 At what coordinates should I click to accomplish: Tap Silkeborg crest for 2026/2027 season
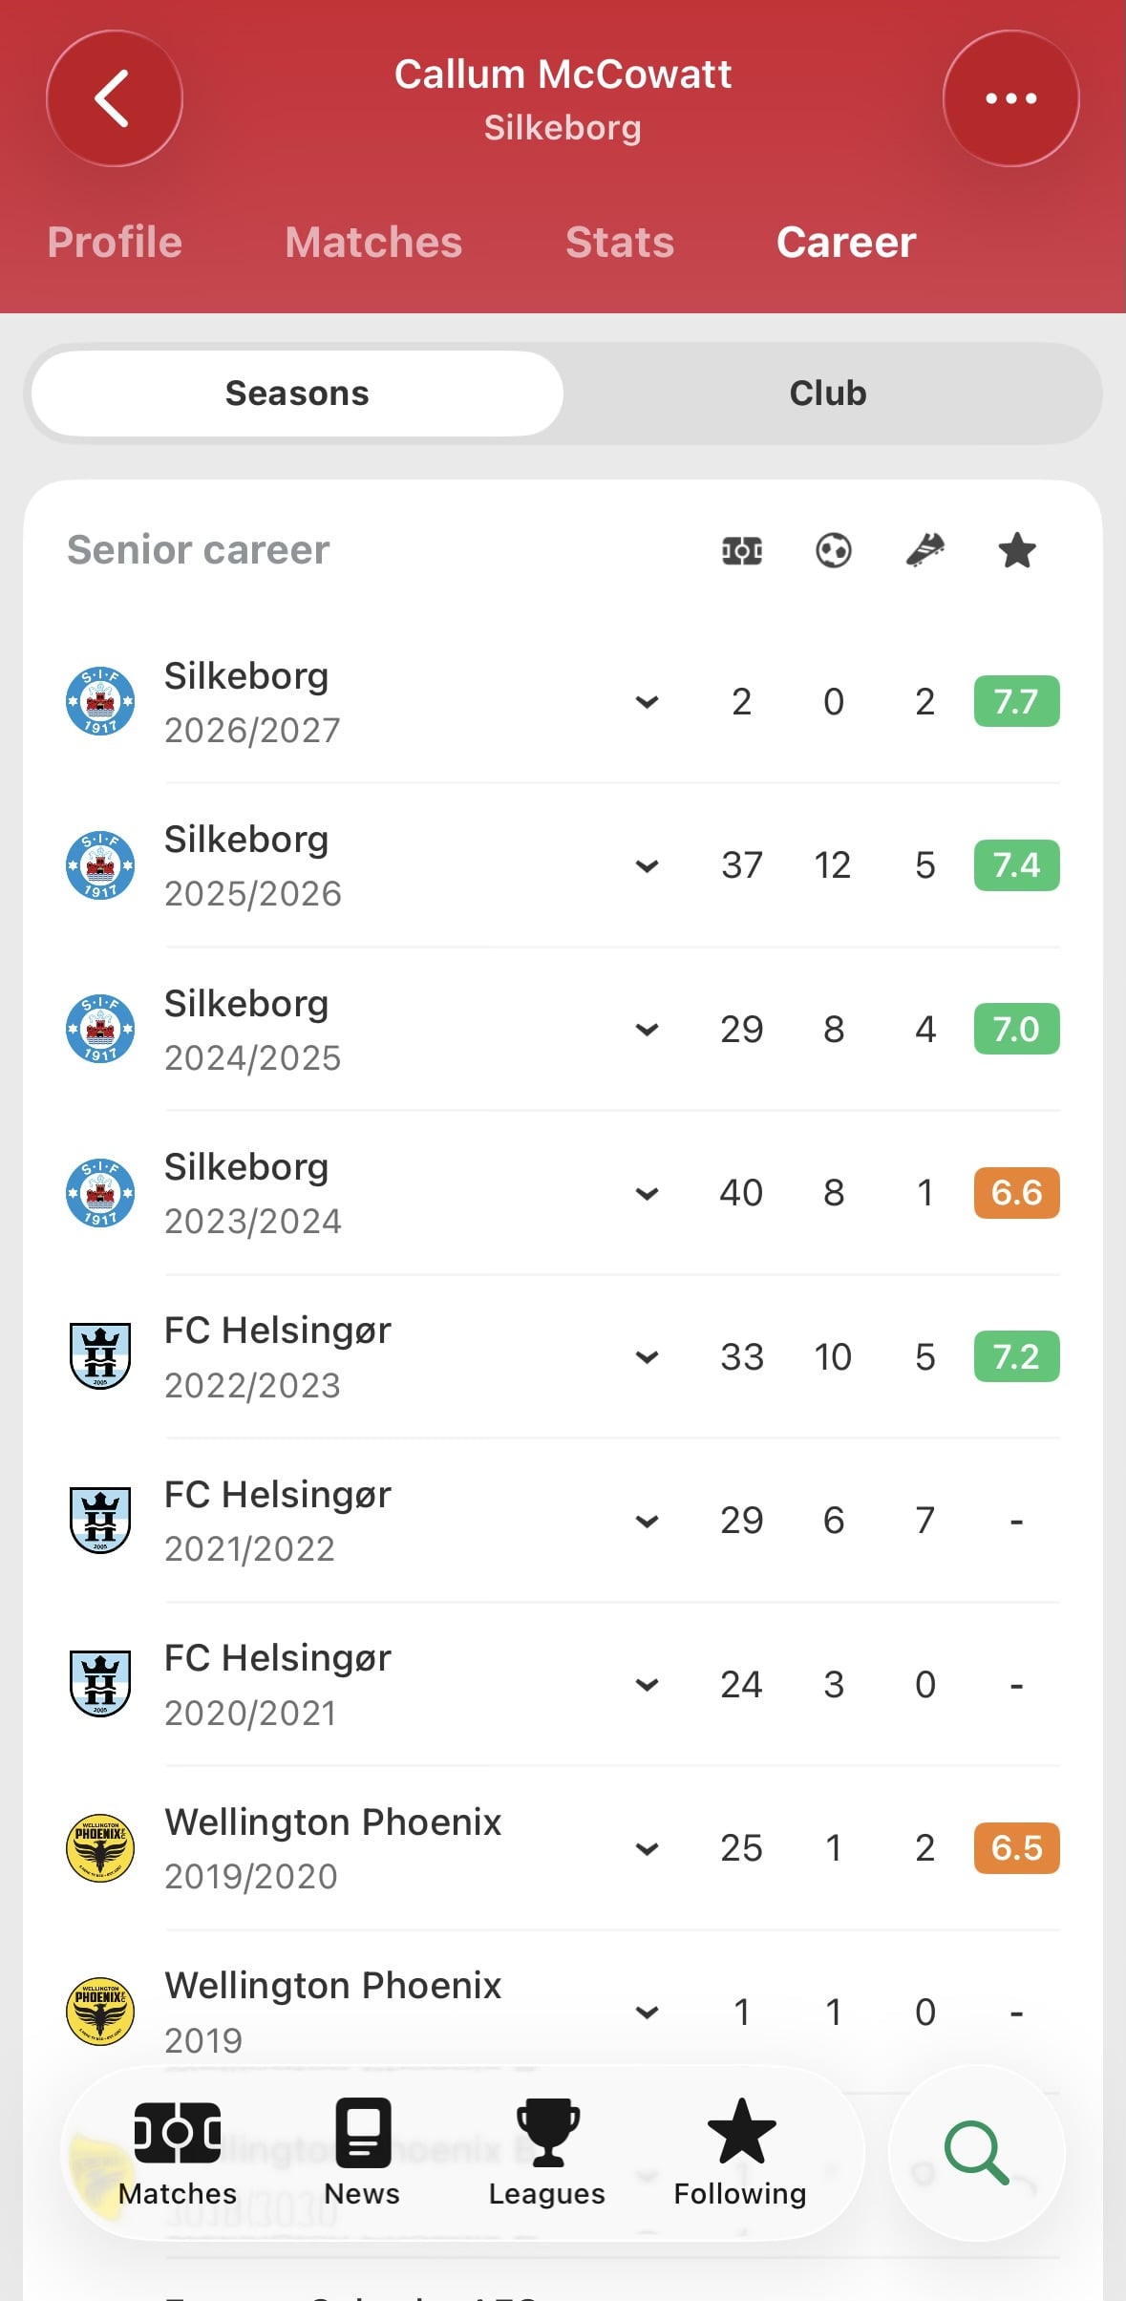[100, 701]
